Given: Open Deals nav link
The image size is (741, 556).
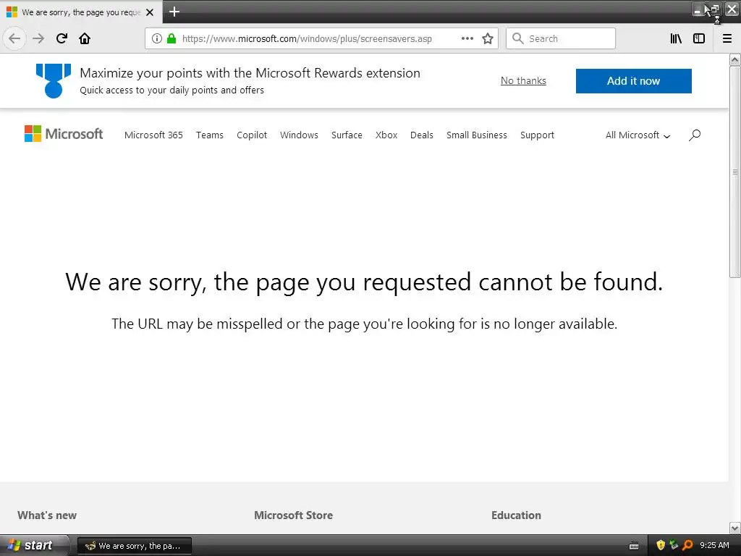Looking at the screenshot, I should [x=422, y=135].
